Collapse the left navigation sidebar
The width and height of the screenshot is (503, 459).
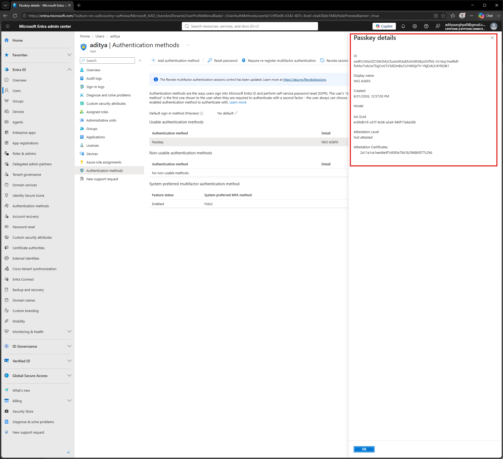[x=69, y=452]
